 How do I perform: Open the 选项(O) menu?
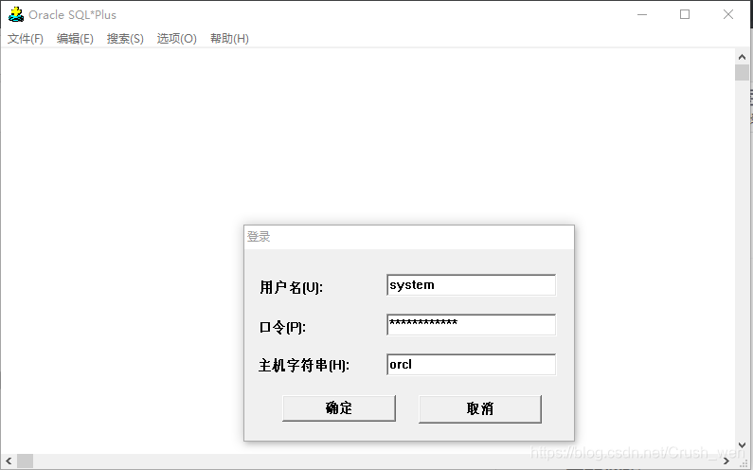[177, 39]
